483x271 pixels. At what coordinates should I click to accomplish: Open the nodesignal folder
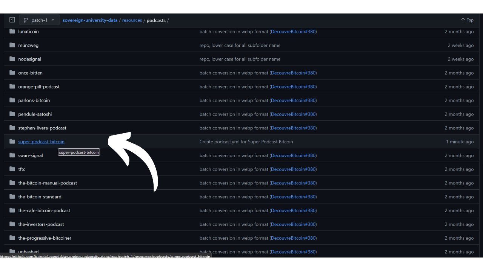tap(29, 59)
